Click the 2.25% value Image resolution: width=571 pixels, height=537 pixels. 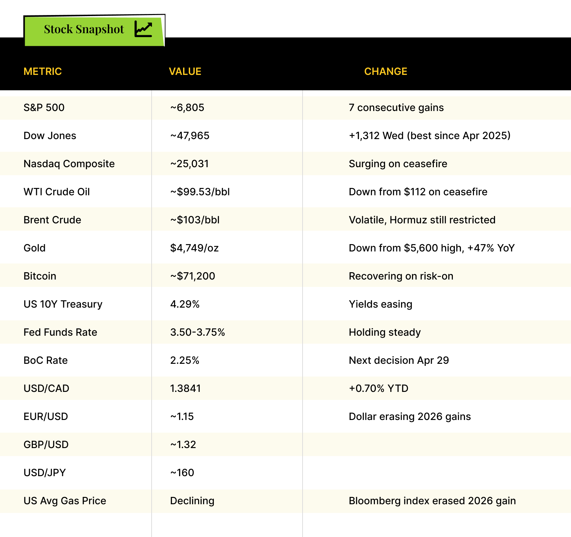pyautogui.click(x=185, y=360)
